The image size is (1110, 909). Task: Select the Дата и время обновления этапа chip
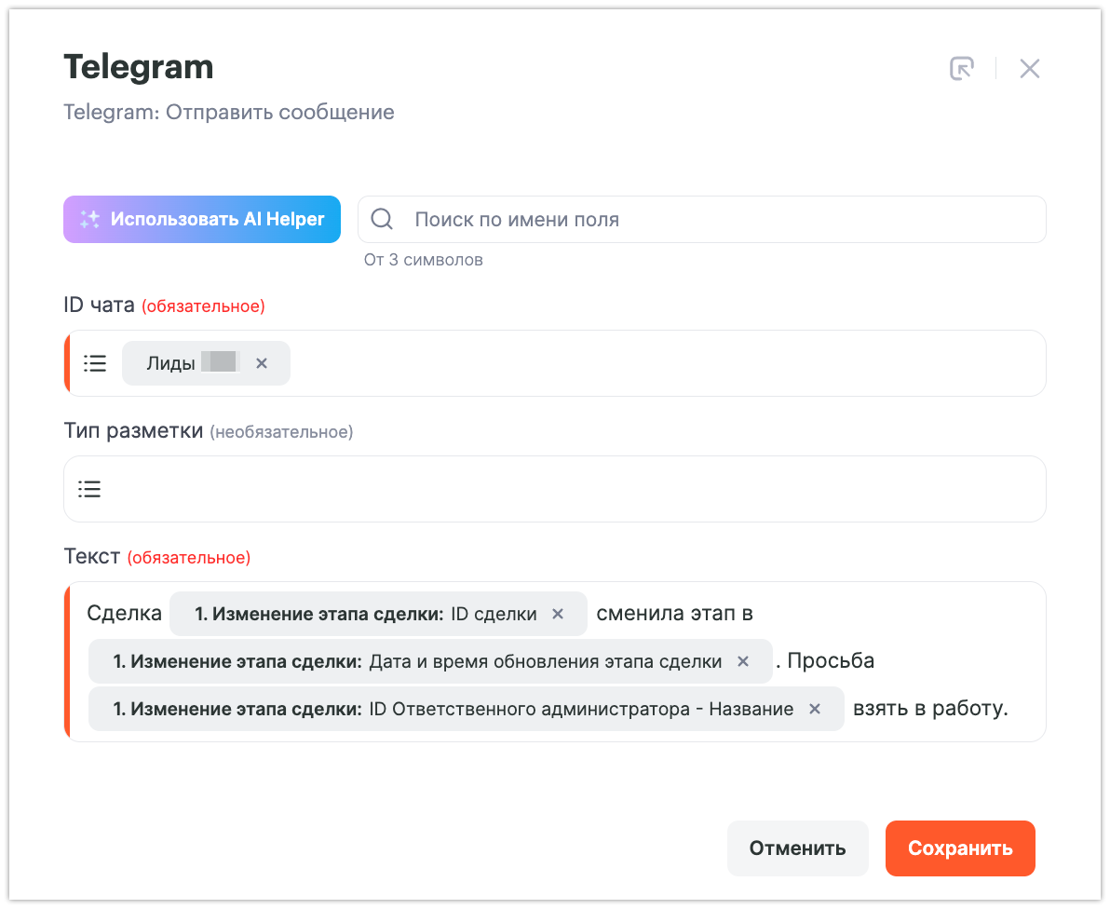[417, 661]
